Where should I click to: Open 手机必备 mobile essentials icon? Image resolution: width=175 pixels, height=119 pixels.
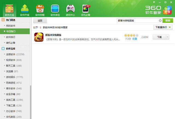click(x=86, y=10)
